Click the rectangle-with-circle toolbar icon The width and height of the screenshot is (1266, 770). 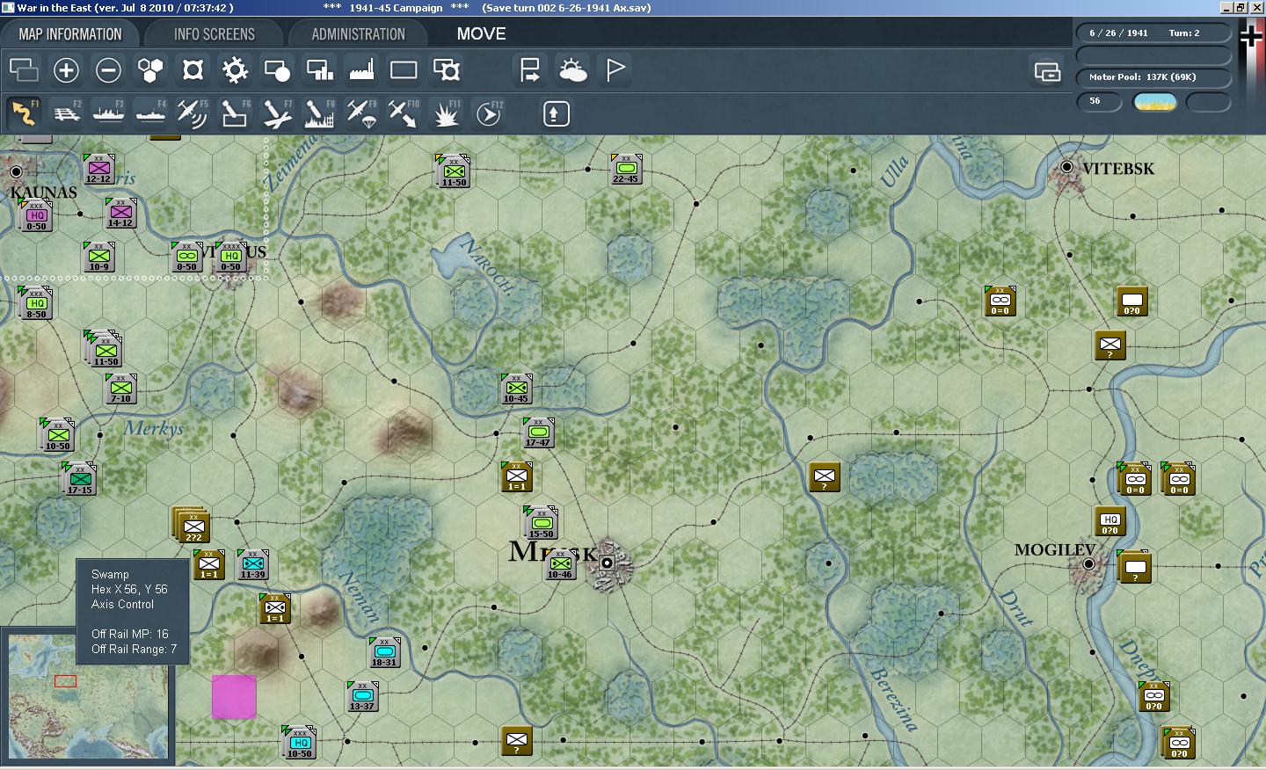point(277,70)
